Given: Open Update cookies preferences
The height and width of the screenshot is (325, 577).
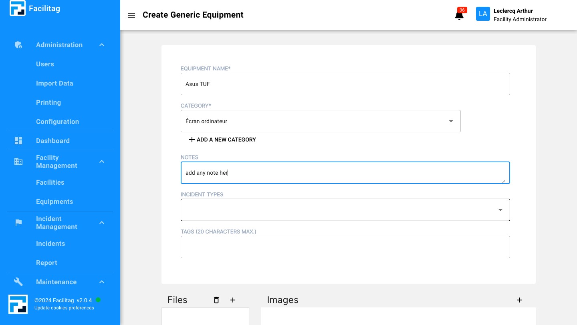Looking at the screenshot, I should (x=64, y=308).
